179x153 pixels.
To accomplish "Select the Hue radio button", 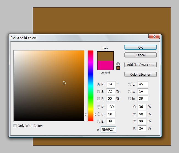I will pos(99,84).
